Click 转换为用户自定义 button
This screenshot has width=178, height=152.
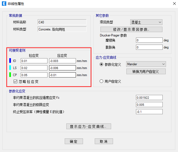point(146,72)
